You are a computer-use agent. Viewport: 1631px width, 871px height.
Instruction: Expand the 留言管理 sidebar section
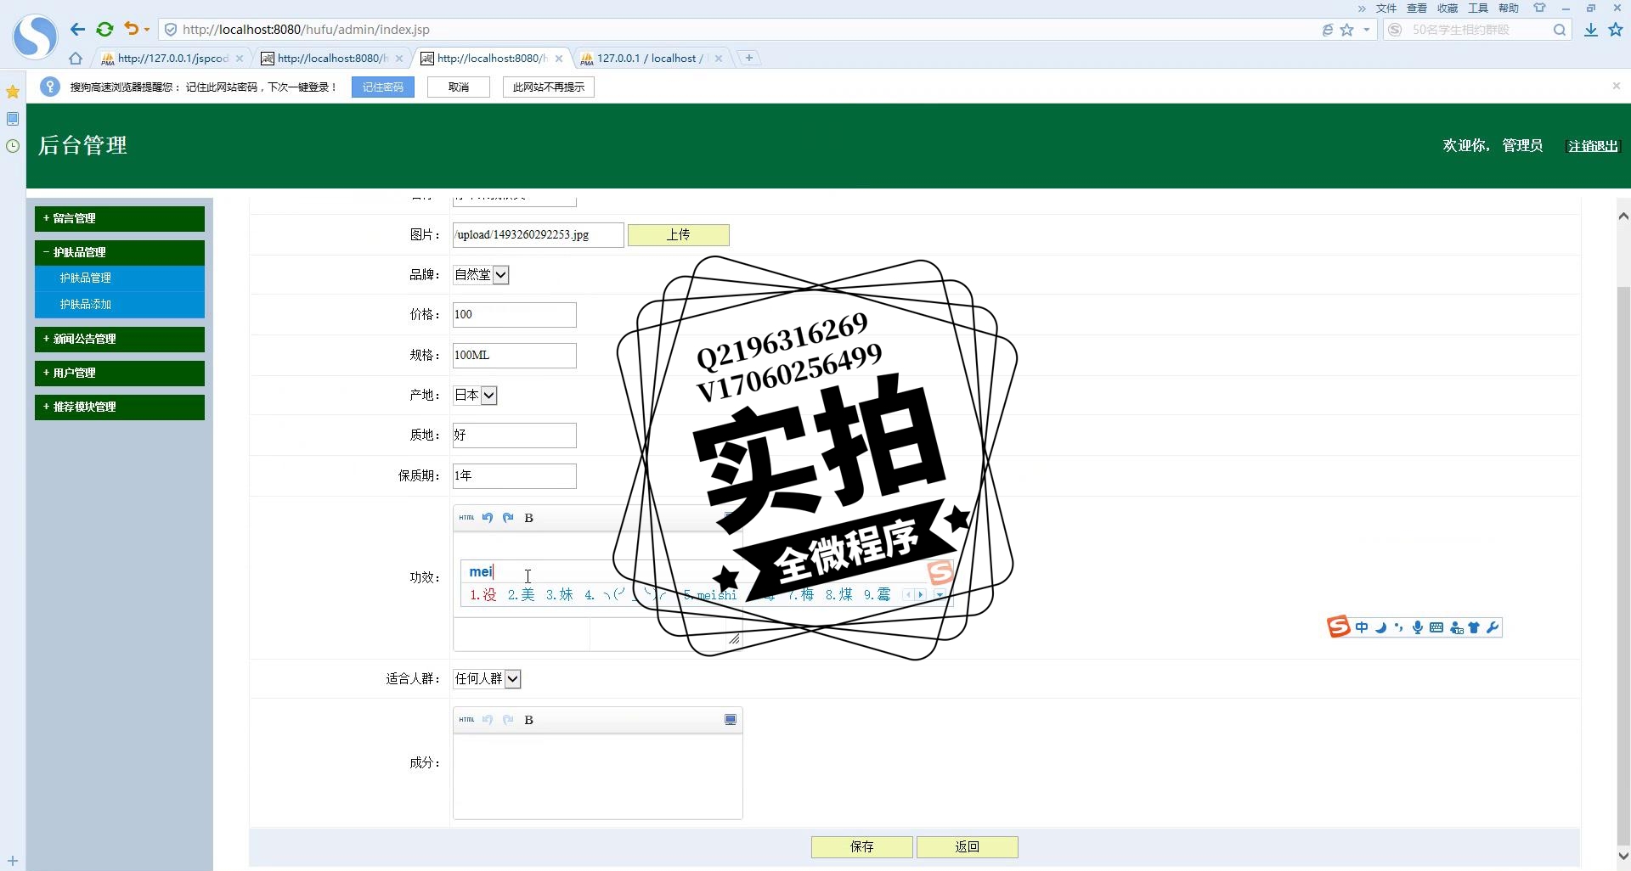(x=120, y=218)
